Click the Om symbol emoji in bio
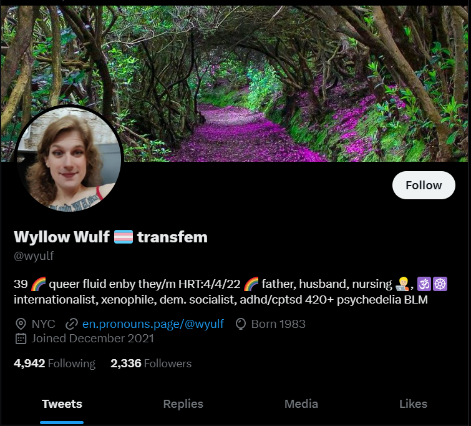 tap(424, 284)
